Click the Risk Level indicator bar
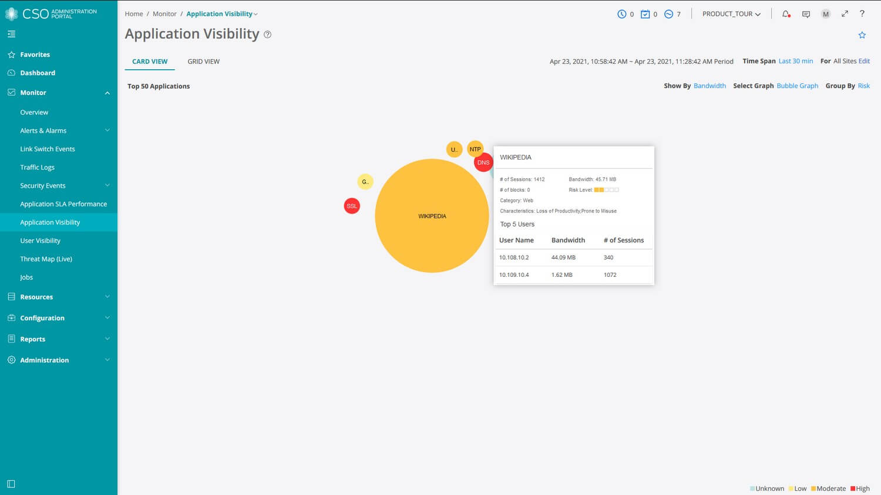The image size is (881, 495). point(604,189)
